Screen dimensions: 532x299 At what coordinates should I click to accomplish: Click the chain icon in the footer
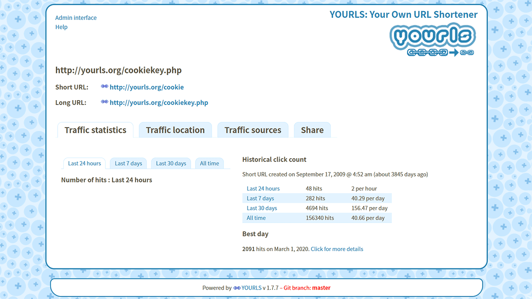point(237,288)
